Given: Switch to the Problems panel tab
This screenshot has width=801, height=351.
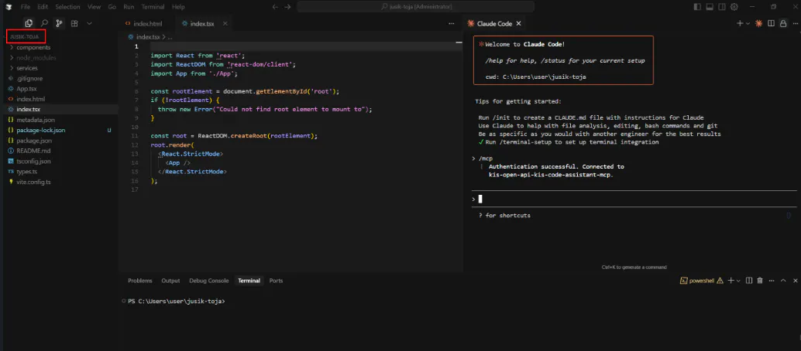Looking at the screenshot, I should tap(140, 281).
